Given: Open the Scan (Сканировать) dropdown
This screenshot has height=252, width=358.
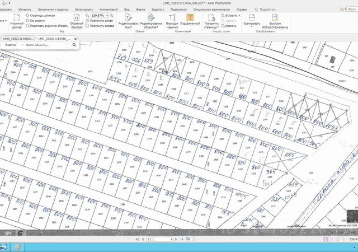Looking at the screenshot, I should (252, 21).
